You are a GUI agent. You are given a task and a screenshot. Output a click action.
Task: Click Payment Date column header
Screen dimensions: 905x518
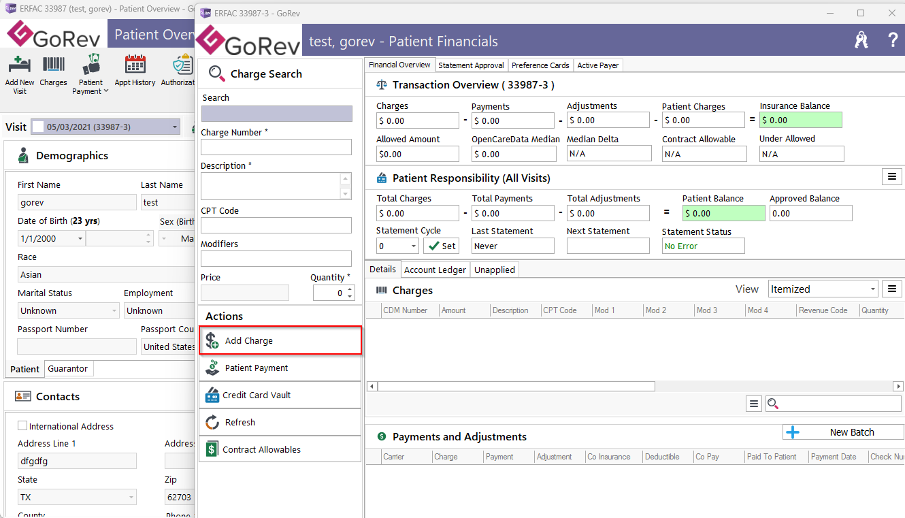point(834,457)
